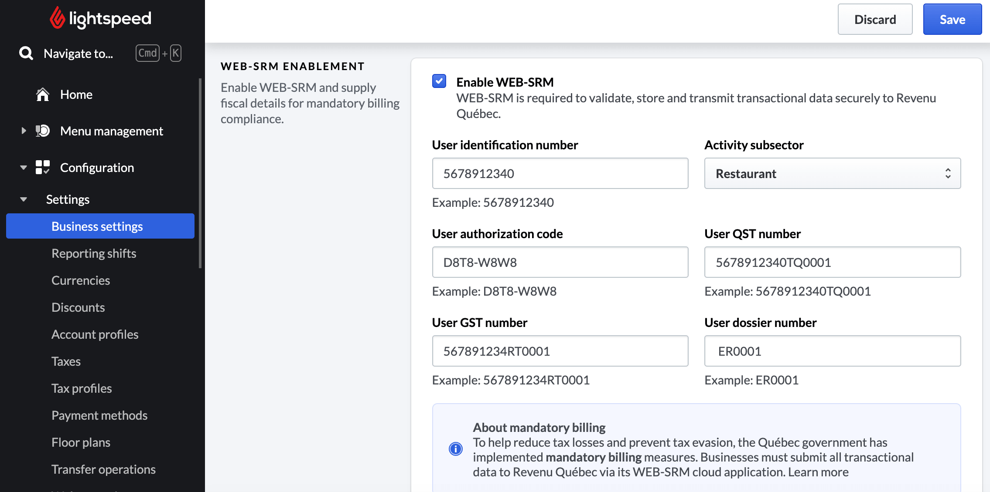Open Transfer operations
The width and height of the screenshot is (990, 492).
click(103, 469)
